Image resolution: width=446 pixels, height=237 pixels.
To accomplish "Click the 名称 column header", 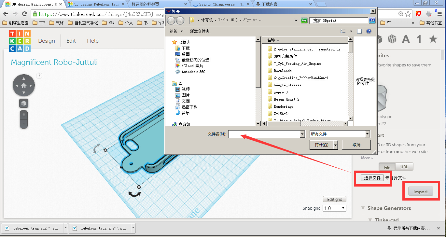I will click(x=271, y=40).
